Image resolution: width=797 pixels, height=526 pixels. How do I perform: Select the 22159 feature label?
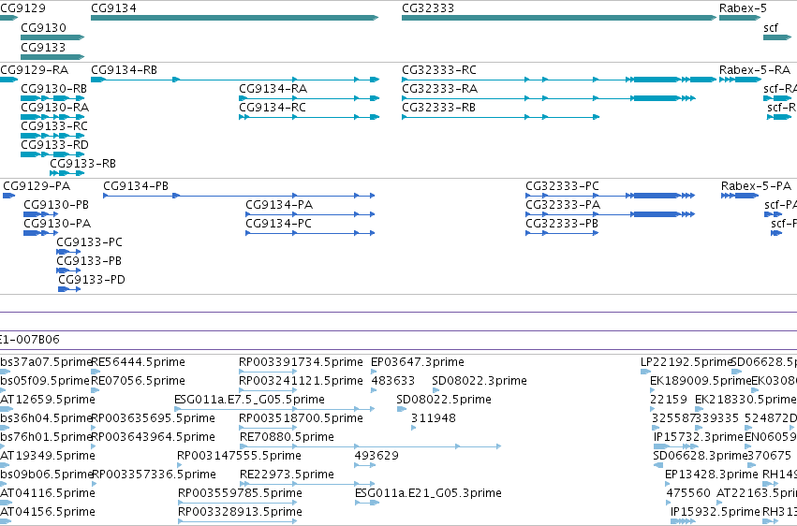point(669,400)
